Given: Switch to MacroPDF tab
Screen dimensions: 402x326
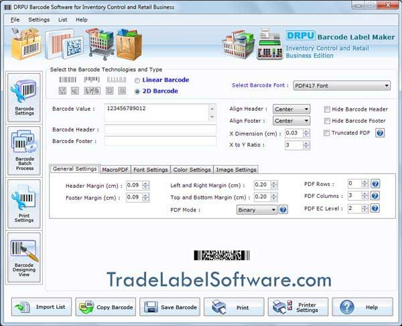Looking at the screenshot, I should pos(115,170).
